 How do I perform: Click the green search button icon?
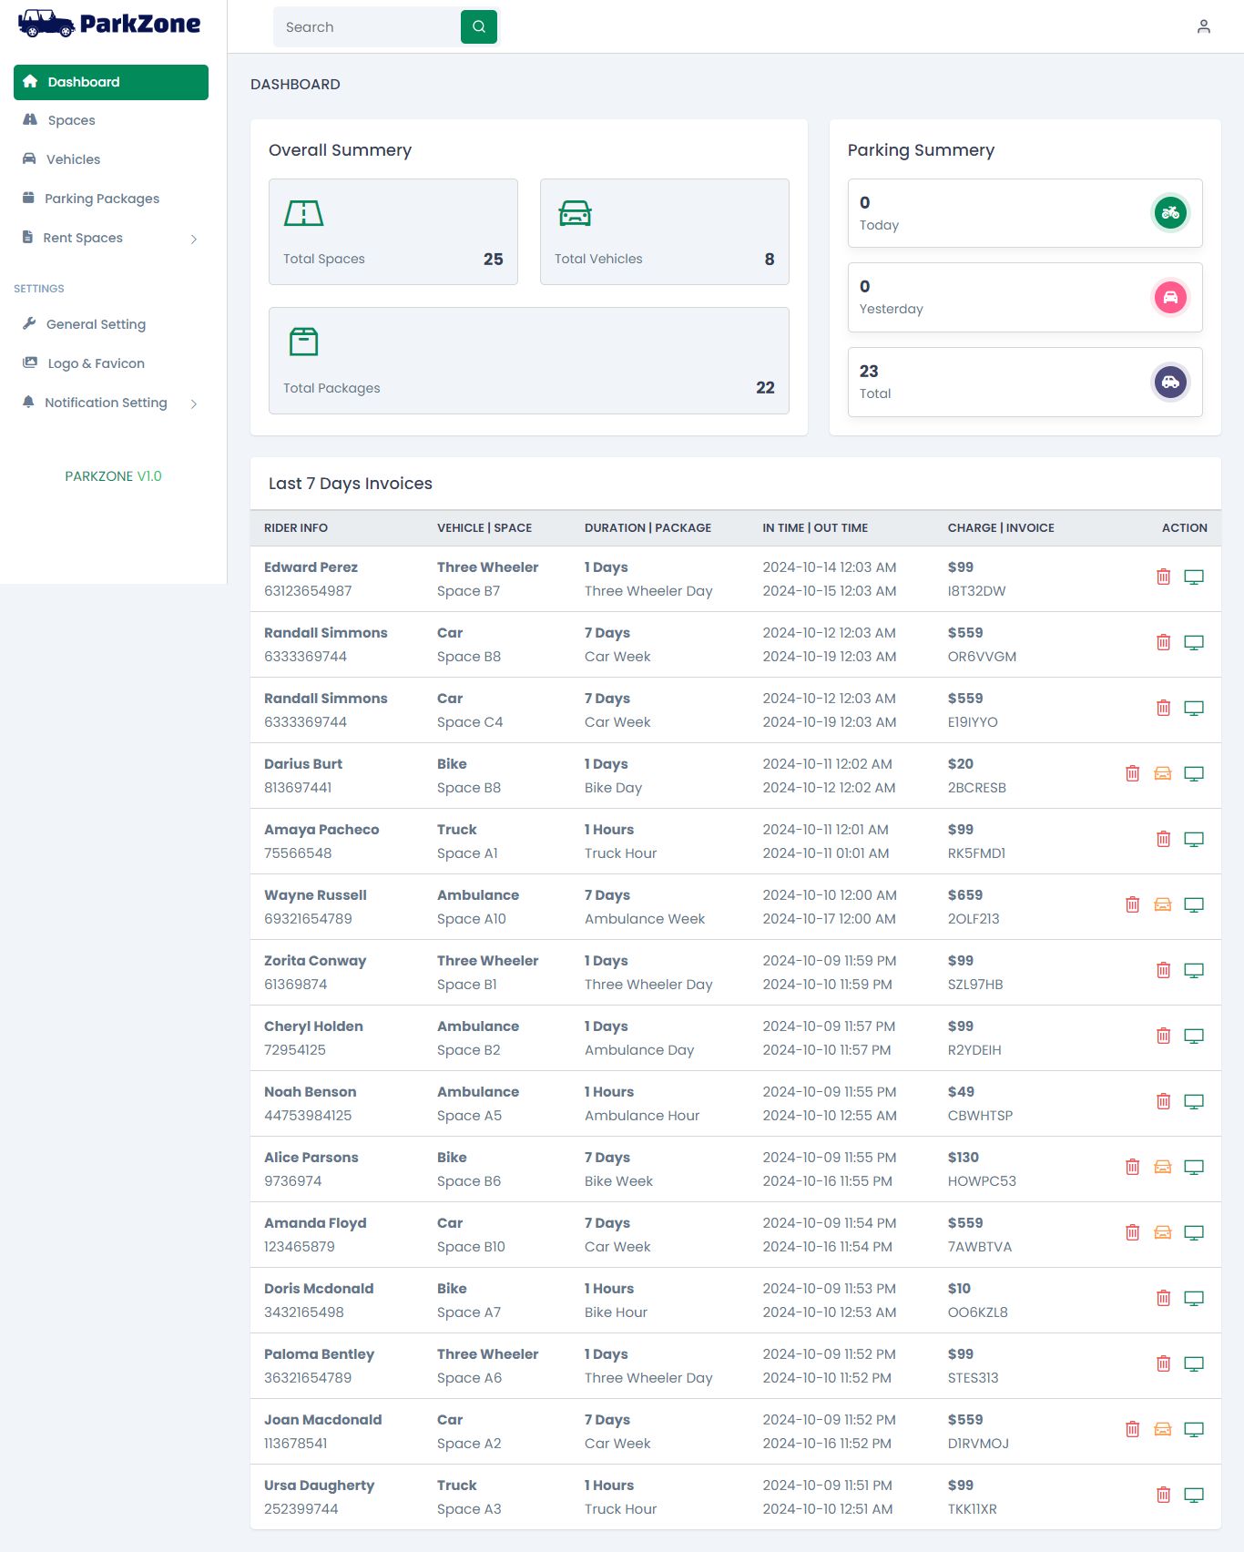click(x=479, y=27)
